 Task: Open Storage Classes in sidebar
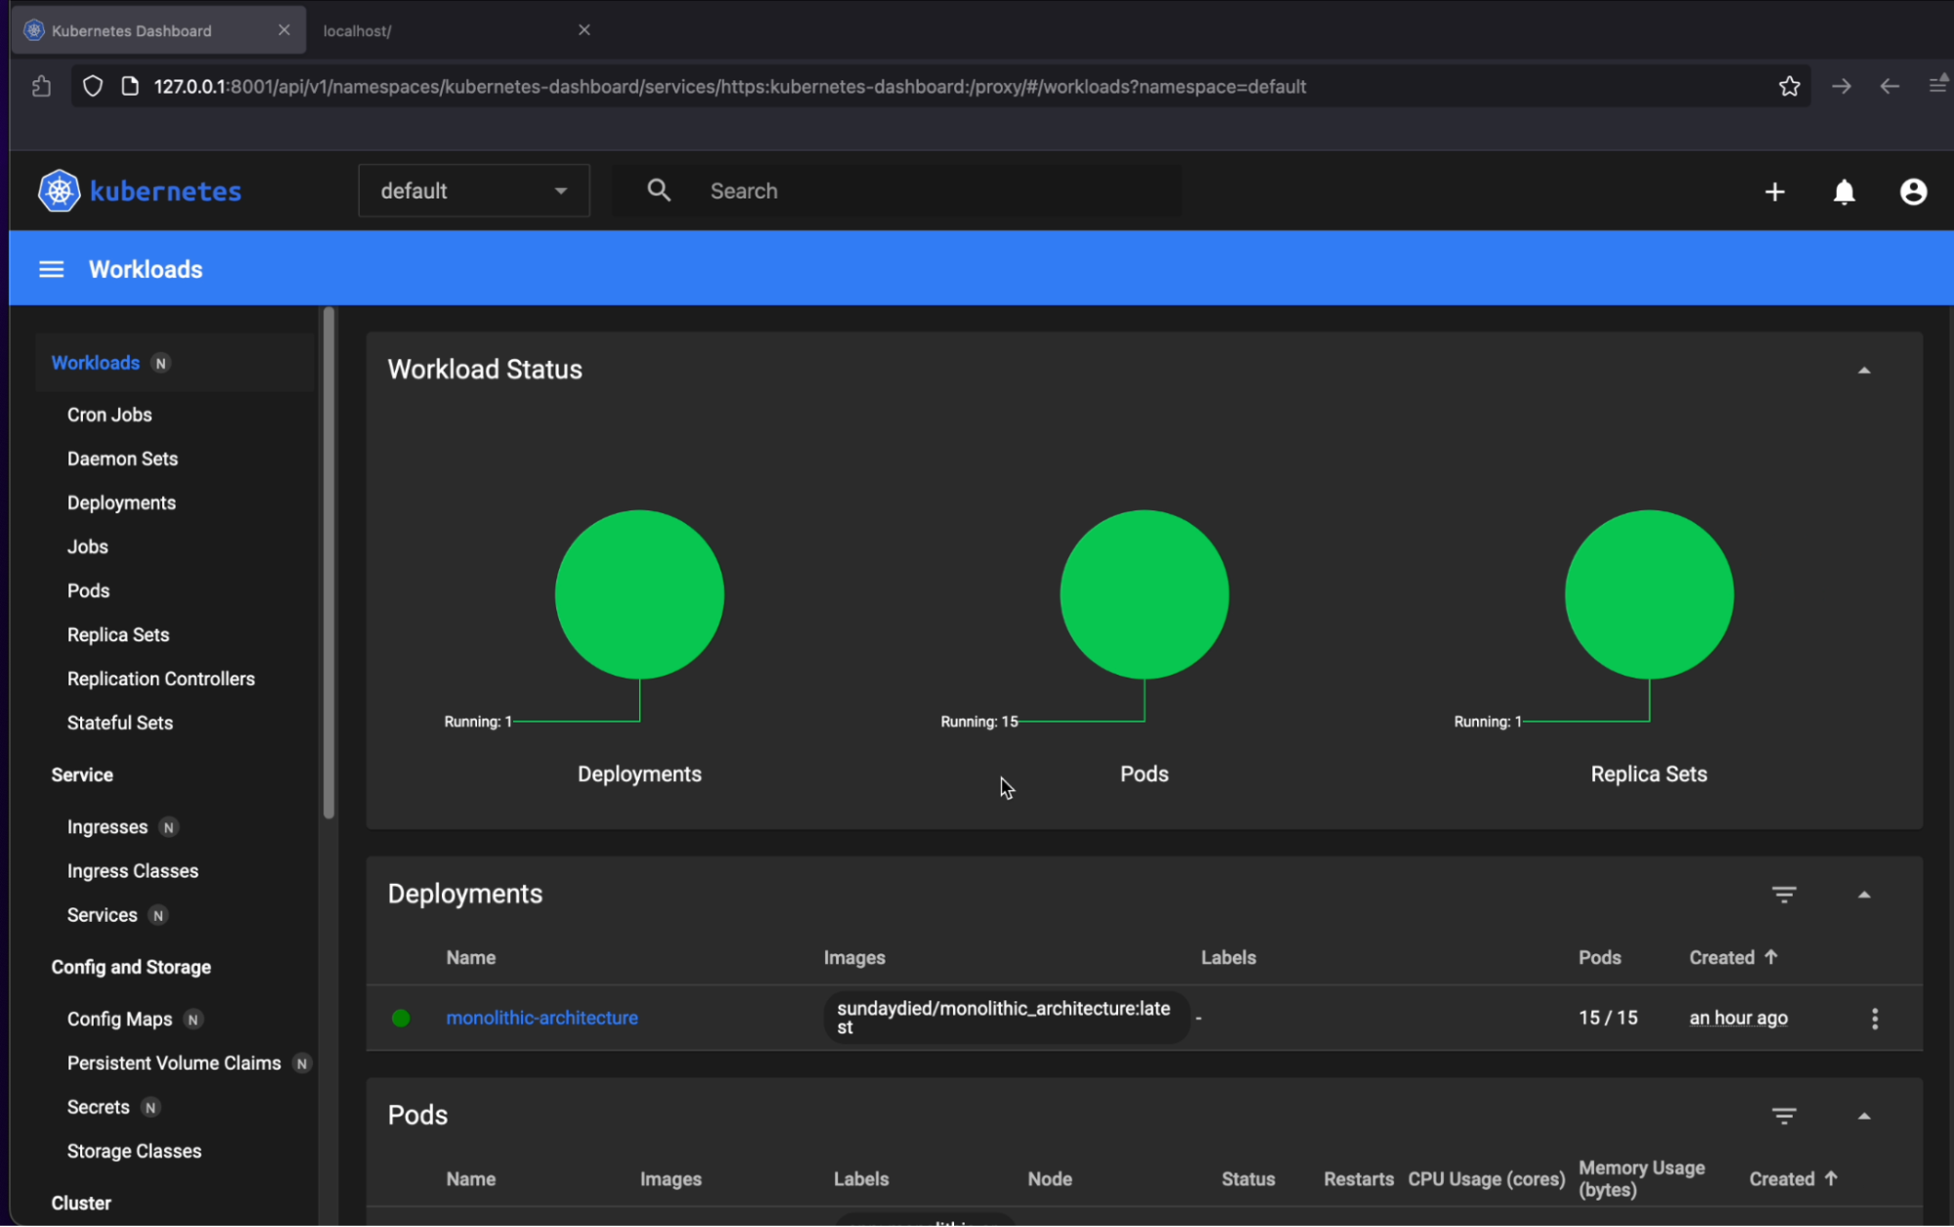134,1151
